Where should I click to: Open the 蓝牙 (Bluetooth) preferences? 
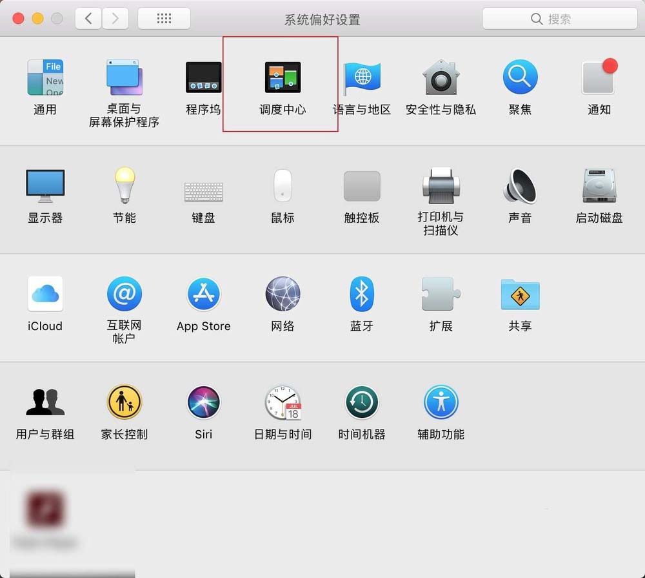(x=362, y=294)
